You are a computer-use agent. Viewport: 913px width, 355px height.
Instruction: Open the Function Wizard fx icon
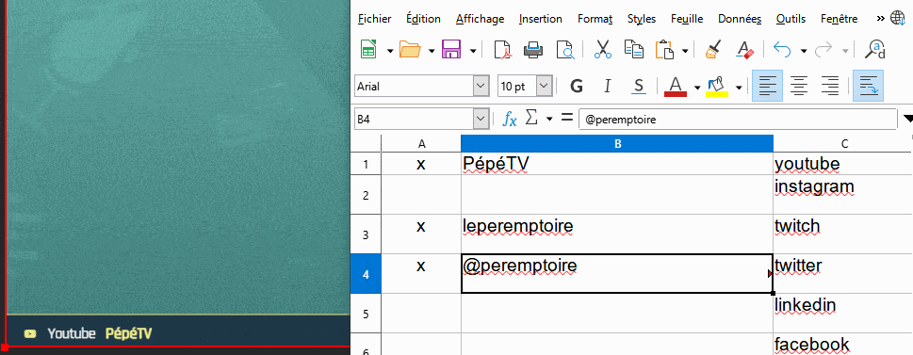coord(510,120)
